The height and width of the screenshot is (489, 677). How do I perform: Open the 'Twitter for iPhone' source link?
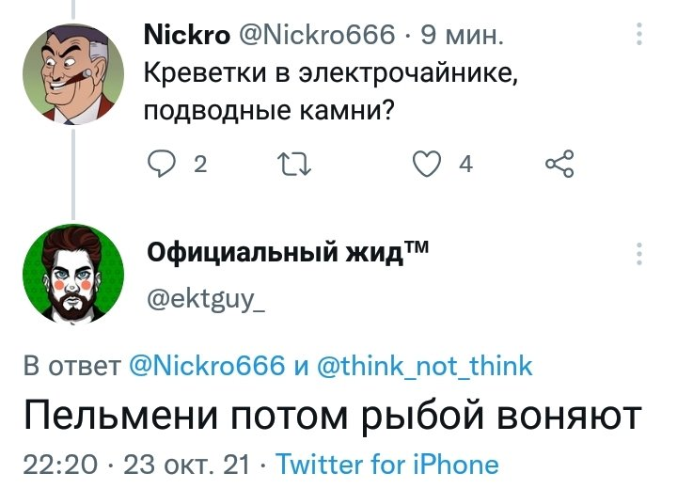coord(387,464)
